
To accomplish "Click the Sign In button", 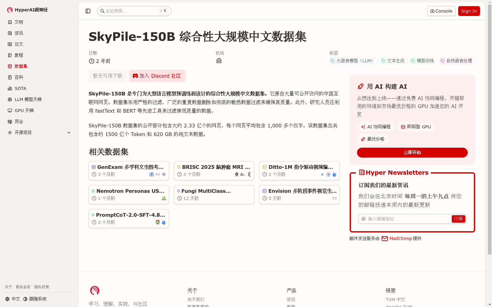I will click(469, 11).
